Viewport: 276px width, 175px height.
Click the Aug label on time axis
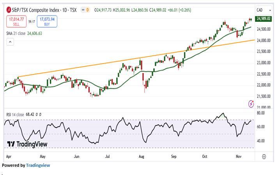[x=142, y=156]
